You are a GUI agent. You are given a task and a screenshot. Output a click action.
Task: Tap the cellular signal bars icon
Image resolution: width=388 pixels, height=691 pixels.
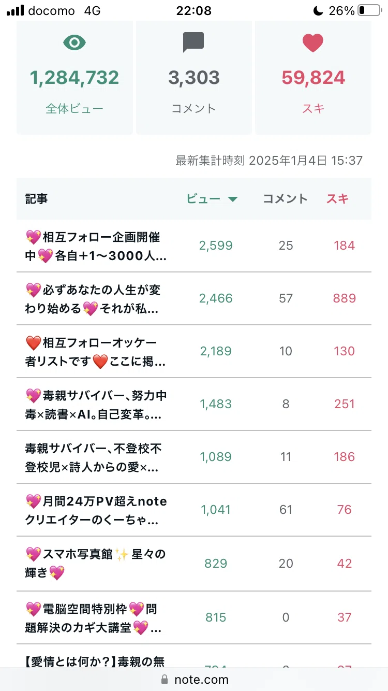pos(16,10)
